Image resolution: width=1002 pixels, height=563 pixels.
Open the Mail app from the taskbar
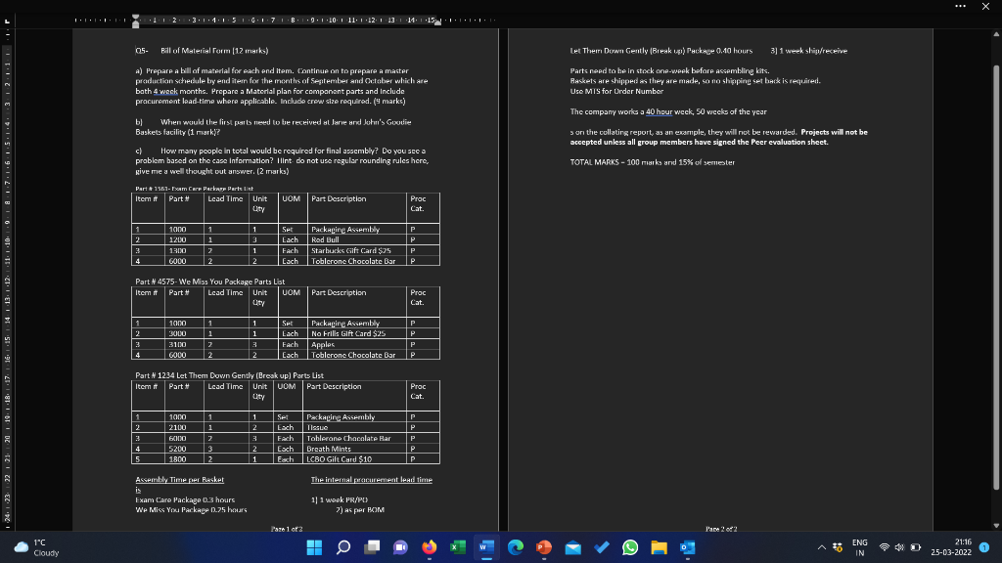click(x=572, y=547)
